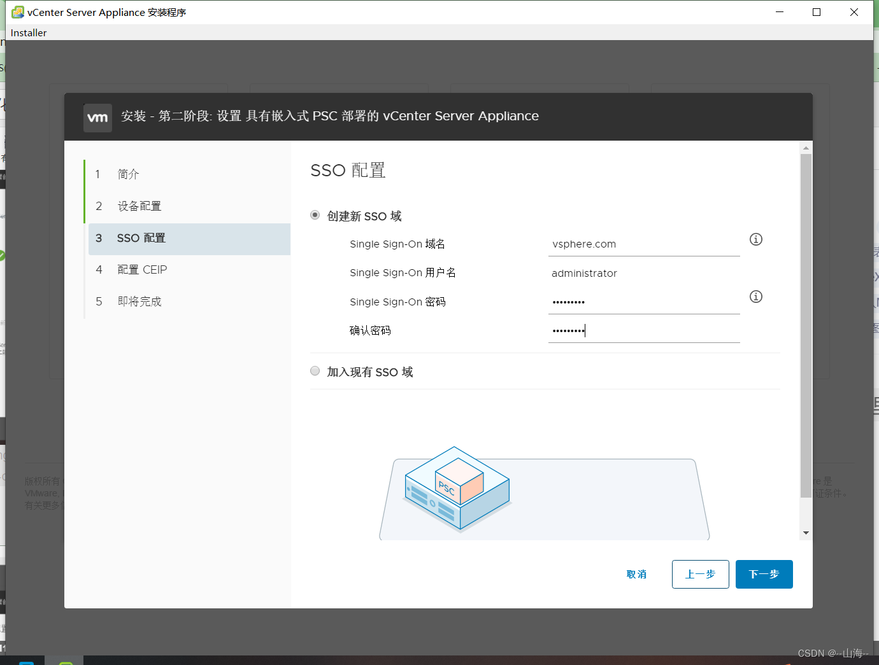Close the vCenter installer window
This screenshot has width=879, height=665.
coord(854,12)
